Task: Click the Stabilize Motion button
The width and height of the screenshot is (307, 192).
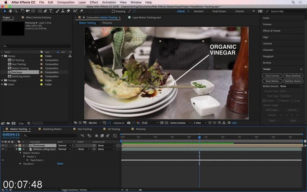Action: [293, 81]
